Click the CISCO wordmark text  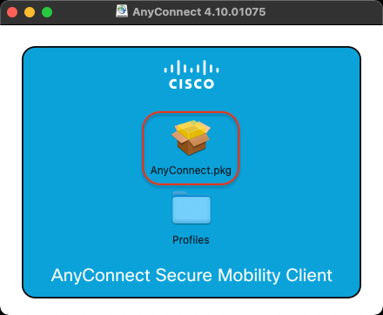click(x=191, y=84)
